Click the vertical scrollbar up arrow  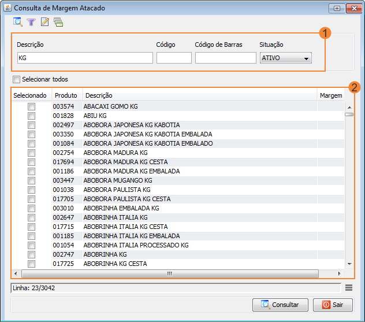(x=349, y=108)
